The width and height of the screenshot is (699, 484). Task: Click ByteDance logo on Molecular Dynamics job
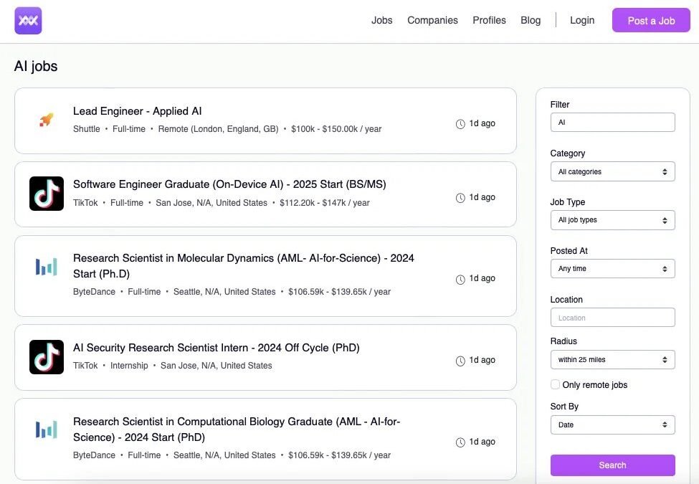(47, 267)
